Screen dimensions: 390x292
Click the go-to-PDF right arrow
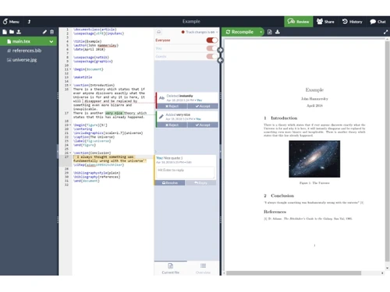(220, 50)
